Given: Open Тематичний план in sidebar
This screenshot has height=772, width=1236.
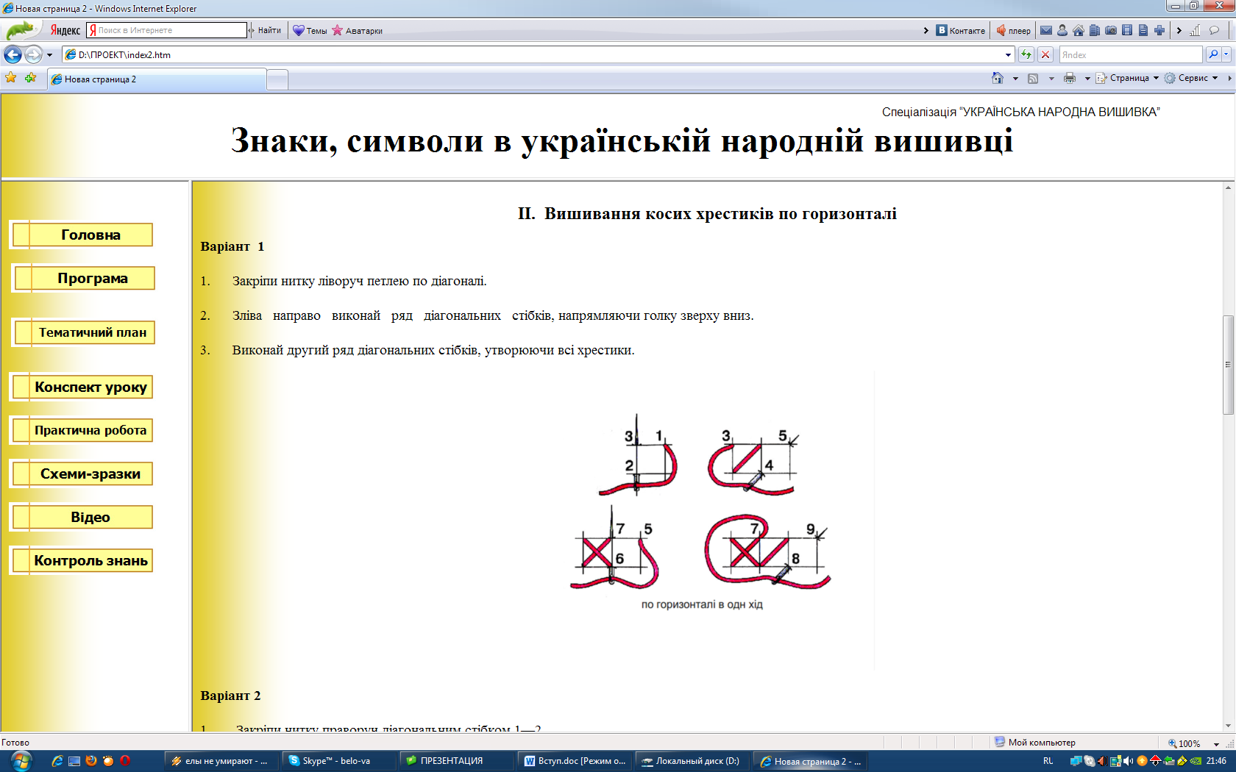Looking at the screenshot, I should [85, 332].
